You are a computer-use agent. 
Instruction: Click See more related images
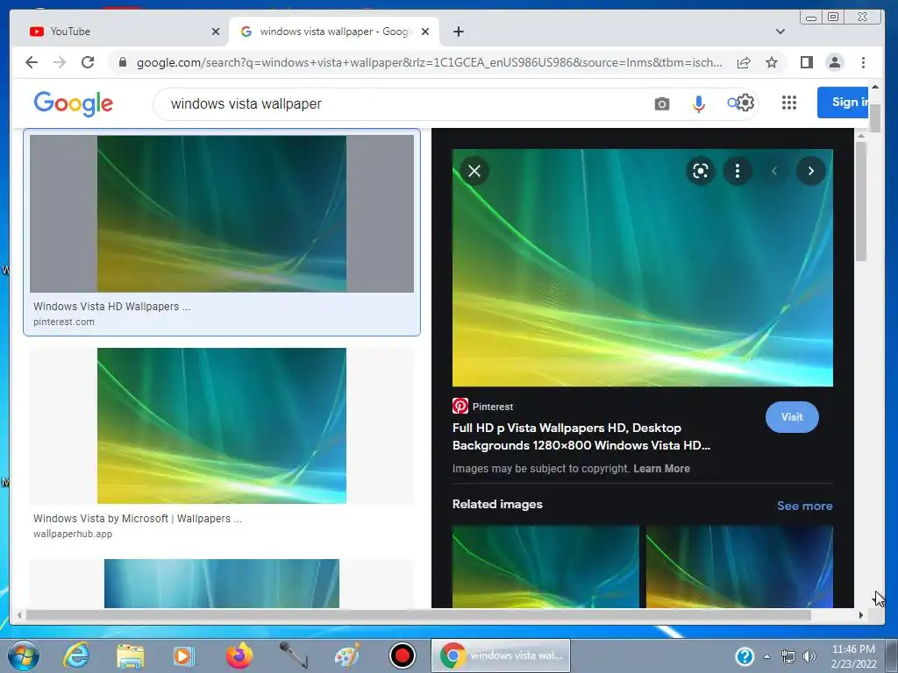click(805, 506)
